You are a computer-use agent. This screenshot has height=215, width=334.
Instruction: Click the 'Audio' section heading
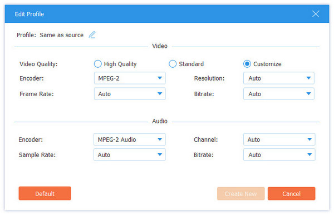pos(160,121)
